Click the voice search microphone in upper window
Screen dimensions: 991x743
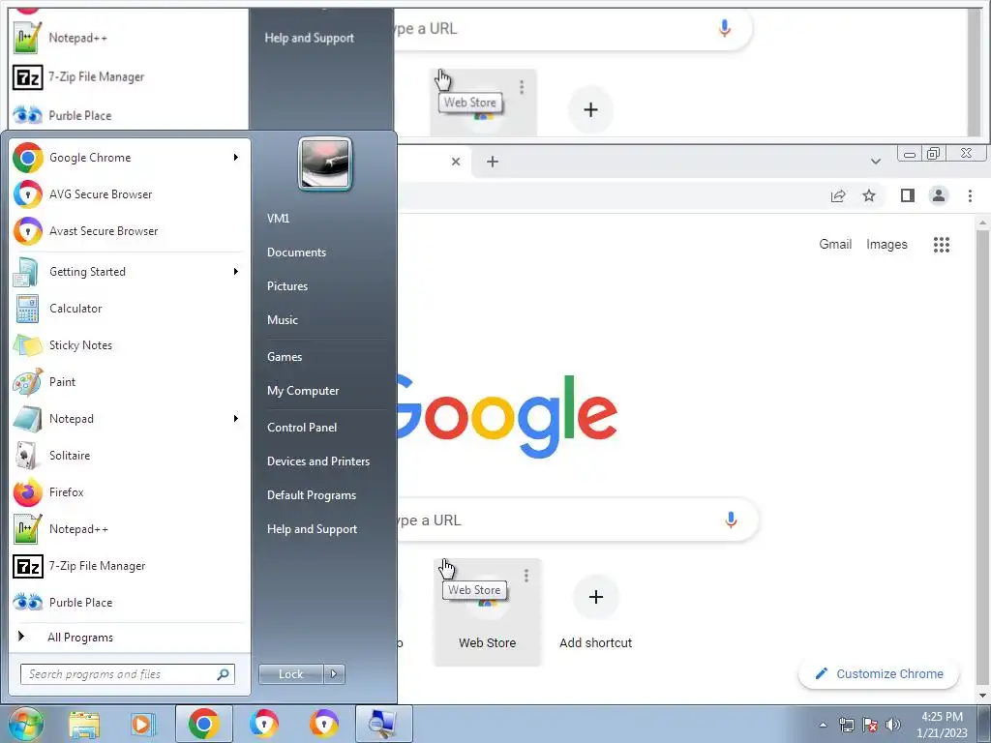[x=725, y=28]
